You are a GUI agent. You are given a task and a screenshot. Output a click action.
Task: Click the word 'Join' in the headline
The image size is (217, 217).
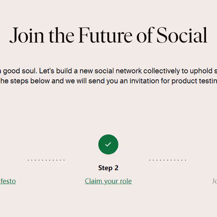click(x=27, y=36)
